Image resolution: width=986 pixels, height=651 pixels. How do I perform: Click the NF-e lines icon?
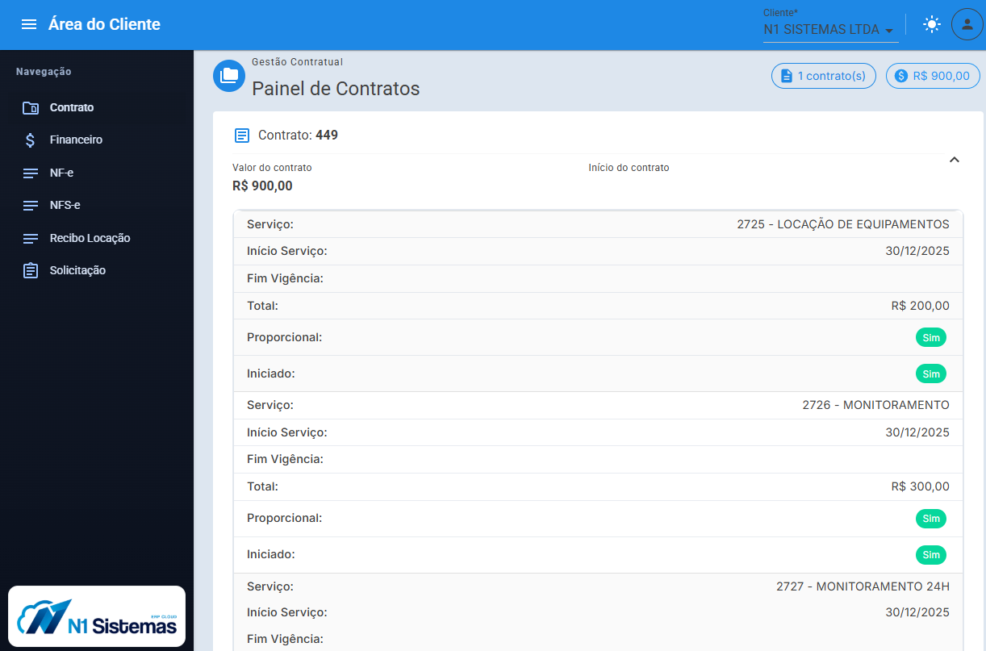click(31, 173)
